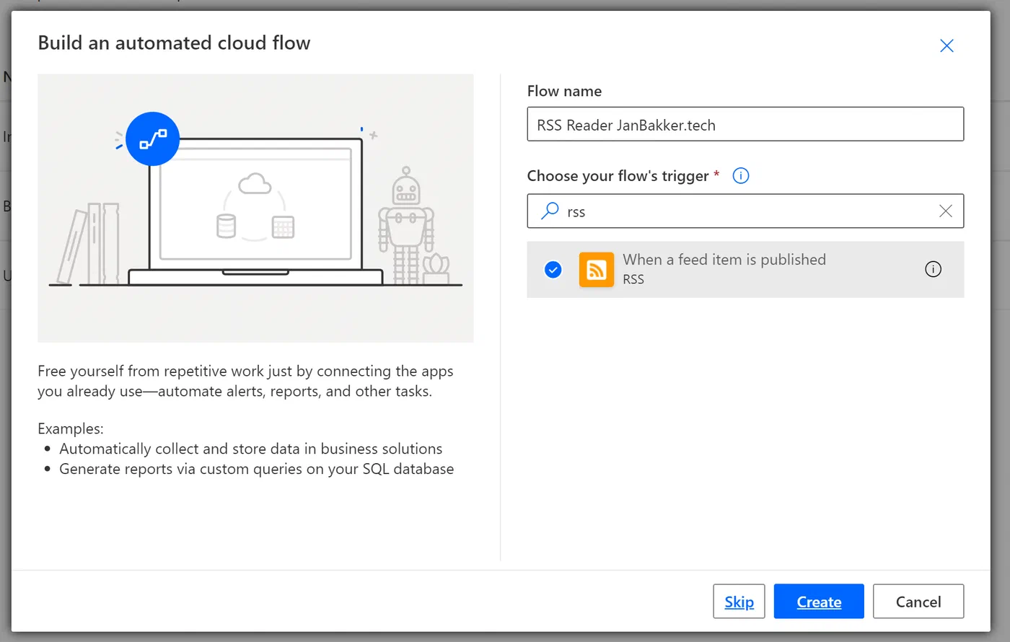
Task: Open the trigger info icon next to label
Action: coord(741,175)
